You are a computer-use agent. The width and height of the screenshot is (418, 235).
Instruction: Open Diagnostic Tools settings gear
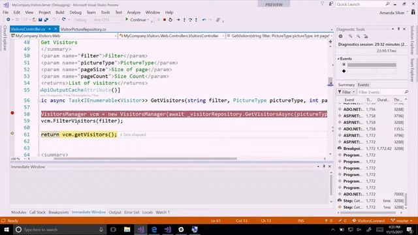pos(340,37)
